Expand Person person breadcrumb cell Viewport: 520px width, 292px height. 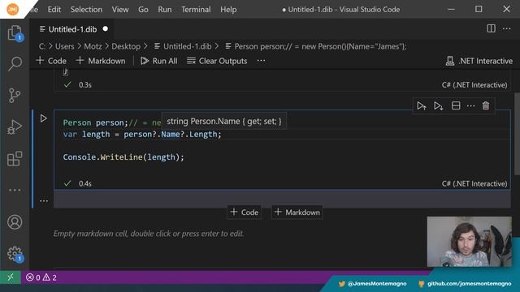(316, 46)
